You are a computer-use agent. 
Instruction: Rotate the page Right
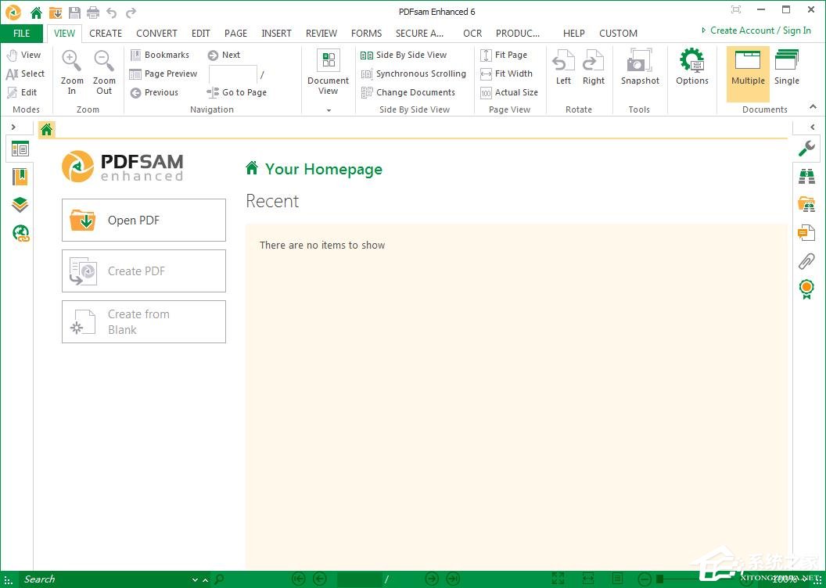click(593, 67)
